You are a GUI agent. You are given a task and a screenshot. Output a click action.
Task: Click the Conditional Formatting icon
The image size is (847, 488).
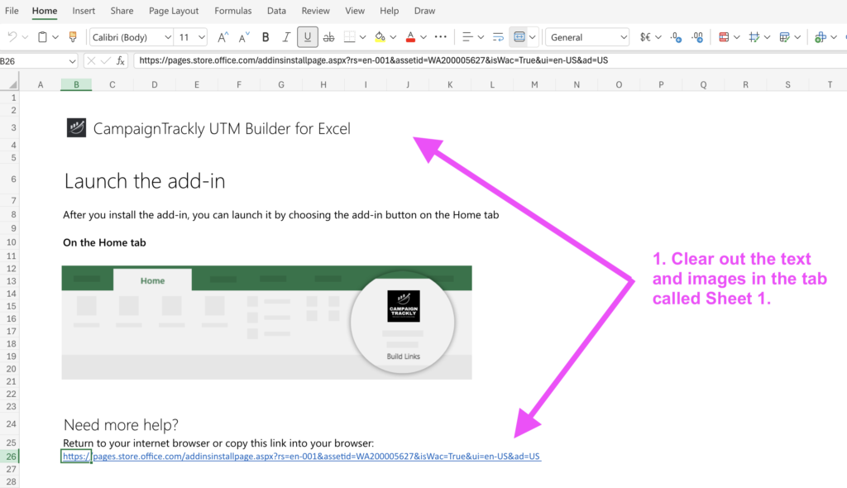(724, 37)
